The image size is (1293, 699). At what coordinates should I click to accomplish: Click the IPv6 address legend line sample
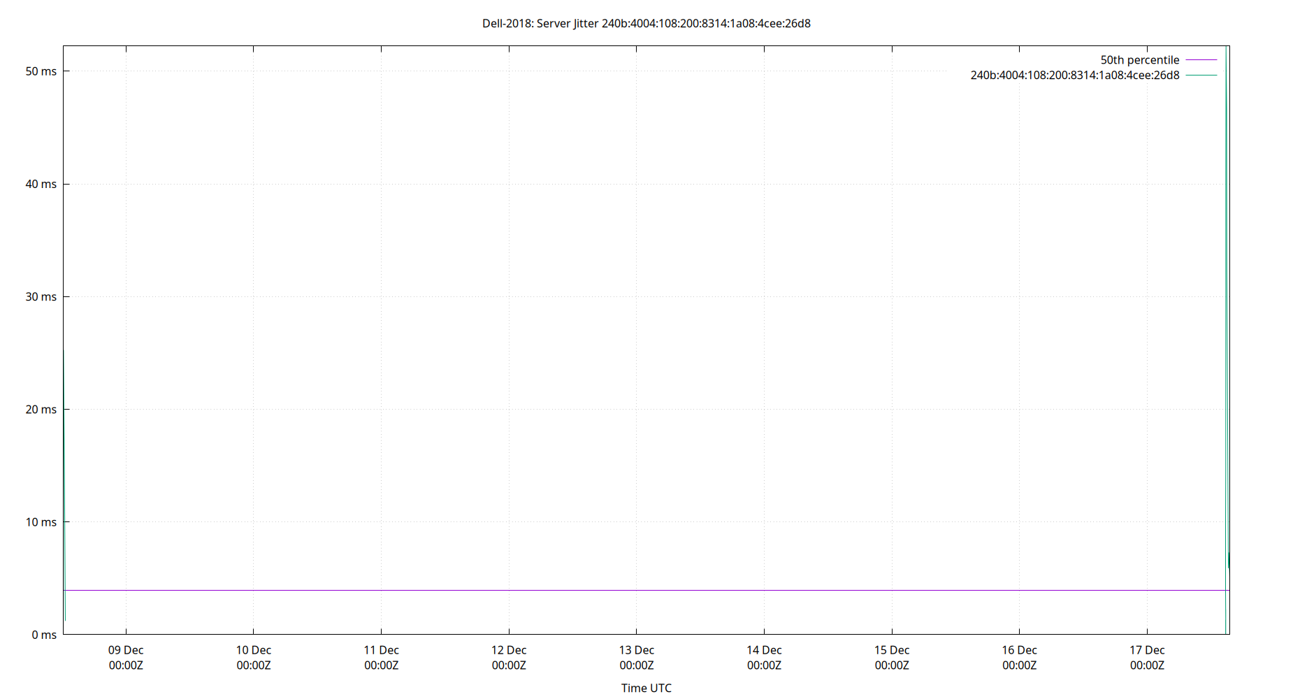pos(1200,75)
